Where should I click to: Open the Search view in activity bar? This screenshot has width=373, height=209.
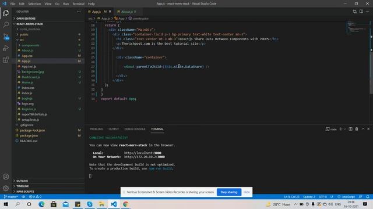pos(6,24)
